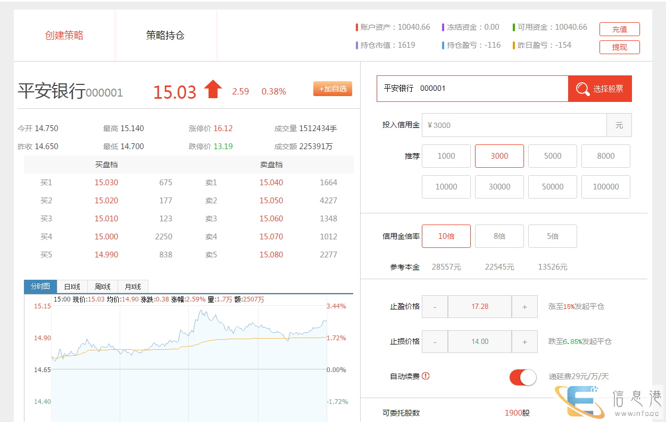
Task: Select 5倍 credit multiplier
Action: tap(553, 236)
